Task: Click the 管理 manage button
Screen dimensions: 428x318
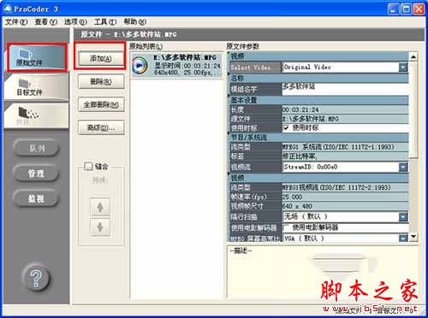Action: tap(37, 173)
